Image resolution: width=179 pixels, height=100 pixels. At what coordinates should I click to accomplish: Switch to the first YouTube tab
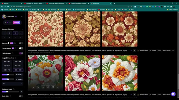11,3
